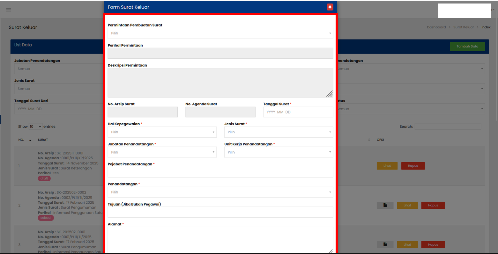
Task: Click resize handle of Deskripsi Permintaan textarea
Action: click(x=330, y=94)
